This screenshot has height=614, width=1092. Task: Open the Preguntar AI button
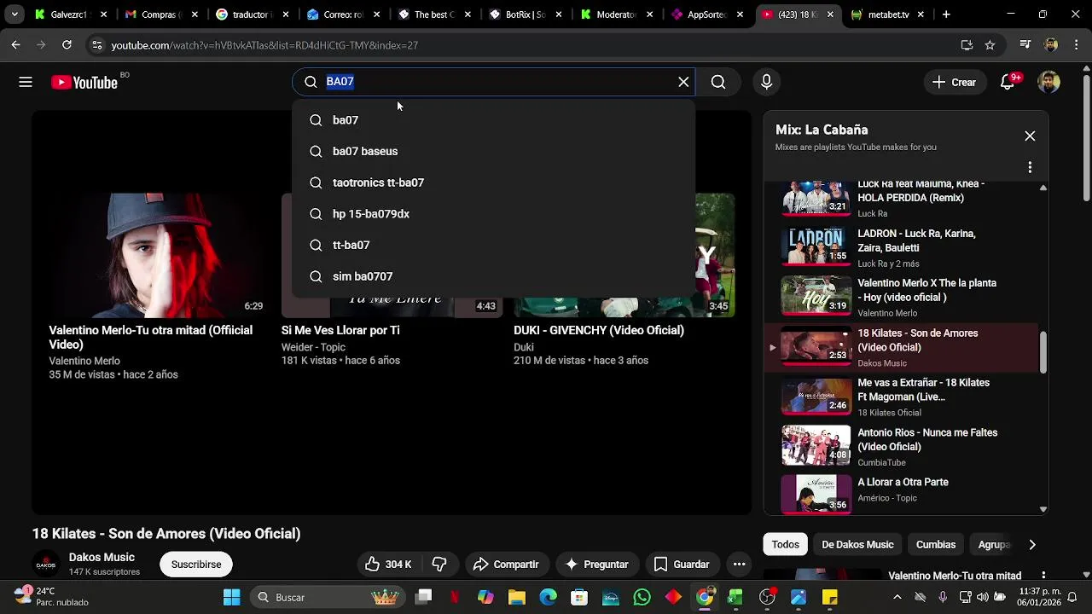pyautogui.click(x=596, y=565)
